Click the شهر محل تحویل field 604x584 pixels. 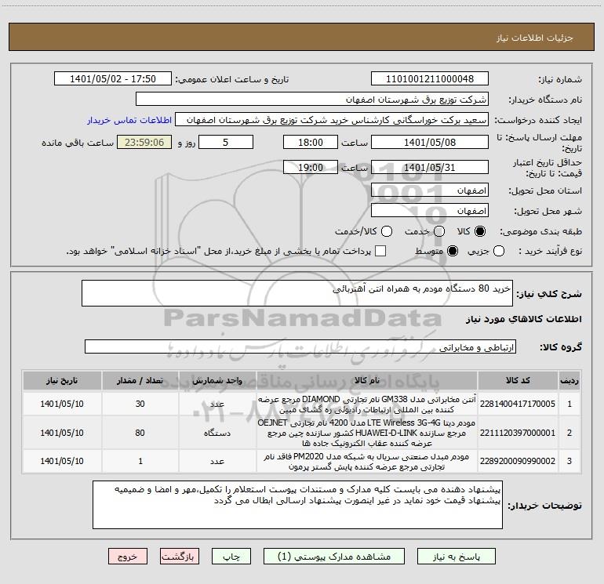(x=430, y=211)
